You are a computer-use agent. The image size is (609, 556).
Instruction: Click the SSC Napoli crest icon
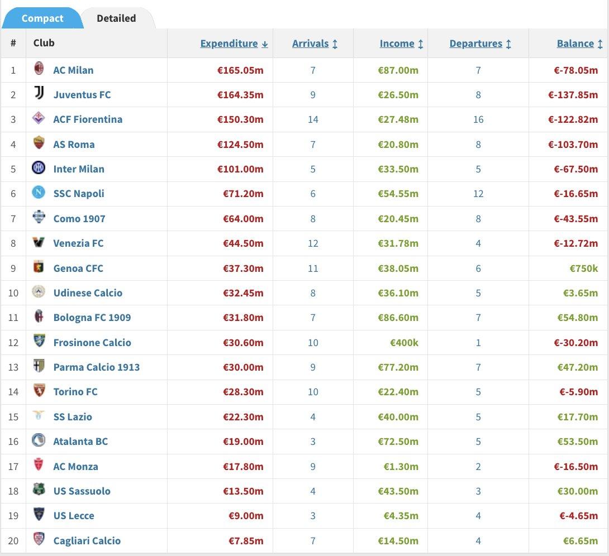pos(39,192)
